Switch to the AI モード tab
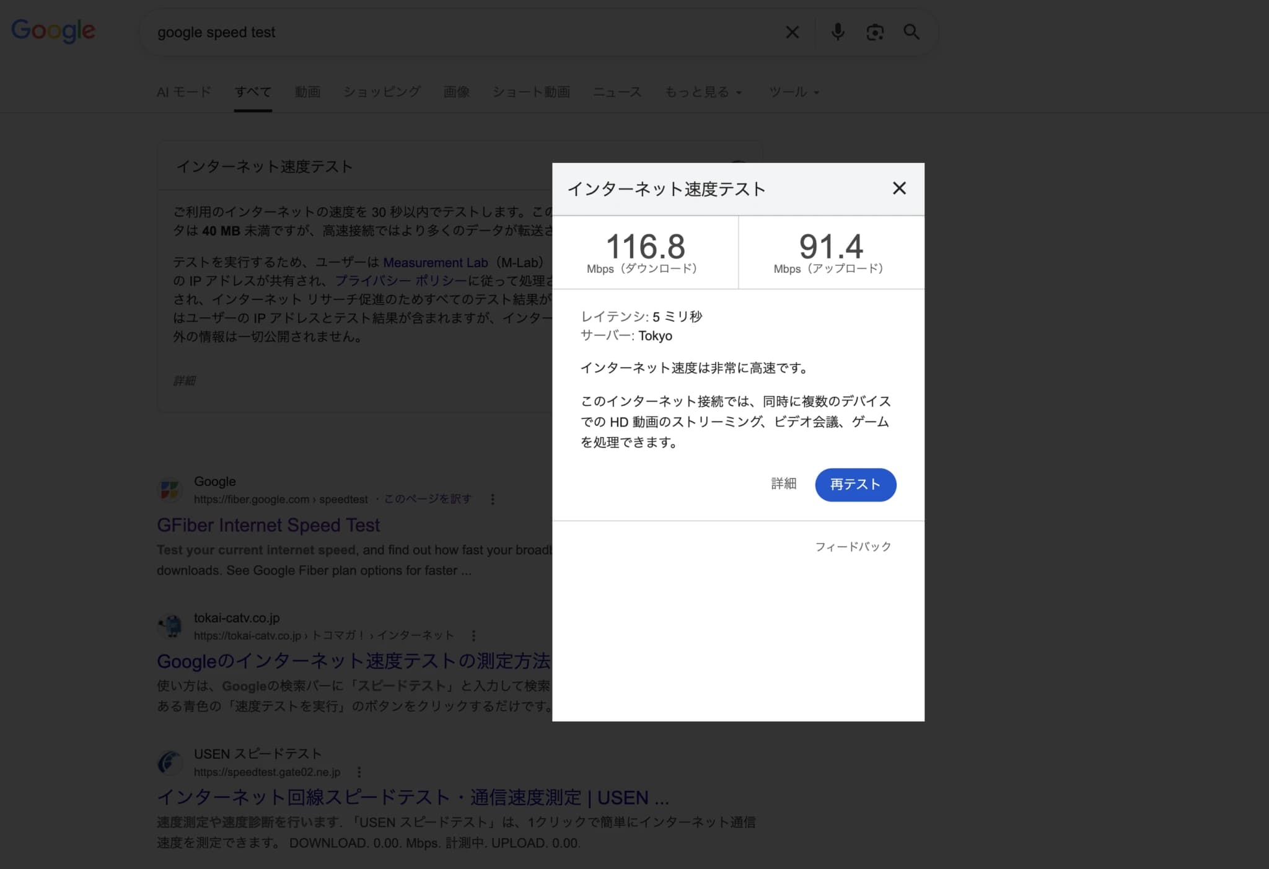The image size is (1269, 869). tap(184, 92)
